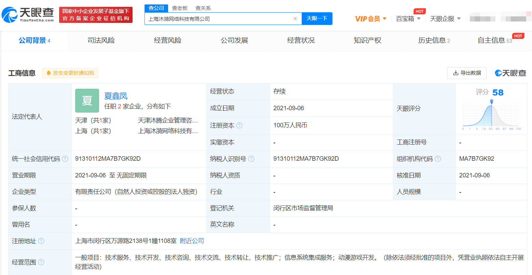Clear the search box text

(295, 19)
